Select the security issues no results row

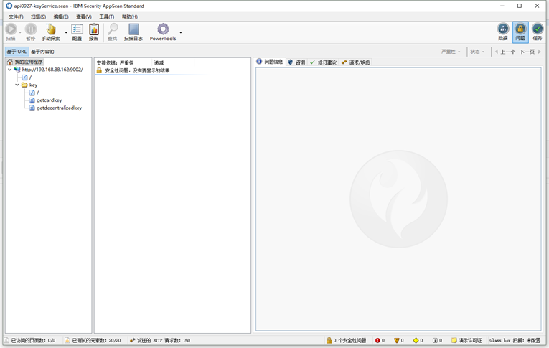(133, 70)
